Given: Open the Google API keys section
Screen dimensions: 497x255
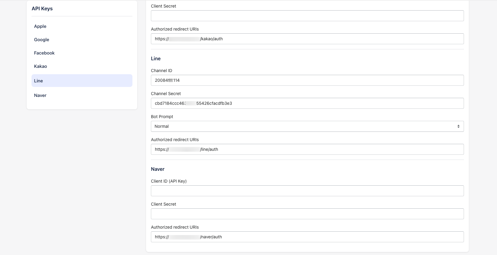Looking at the screenshot, I should (82, 40).
